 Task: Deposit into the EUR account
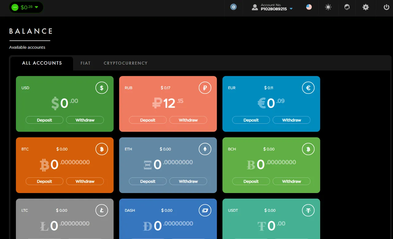click(x=251, y=120)
